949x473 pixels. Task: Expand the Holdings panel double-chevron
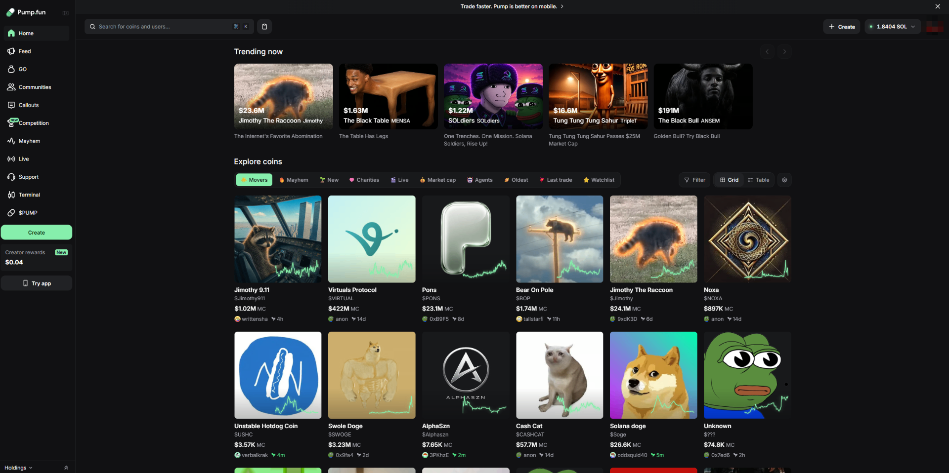(x=66, y=468)
